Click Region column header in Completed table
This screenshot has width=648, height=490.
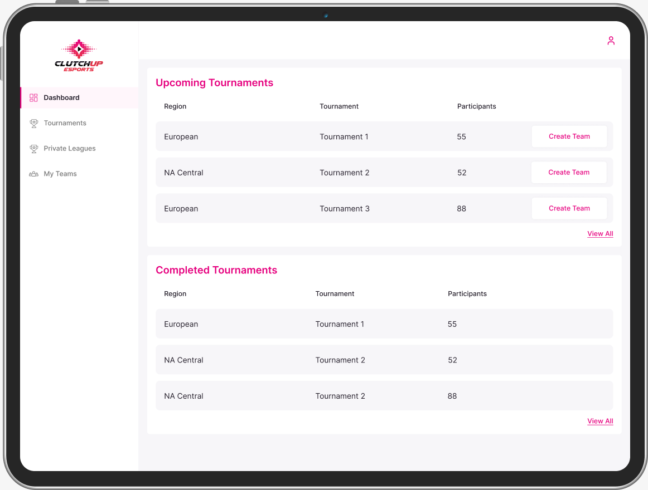click(175, 293)
